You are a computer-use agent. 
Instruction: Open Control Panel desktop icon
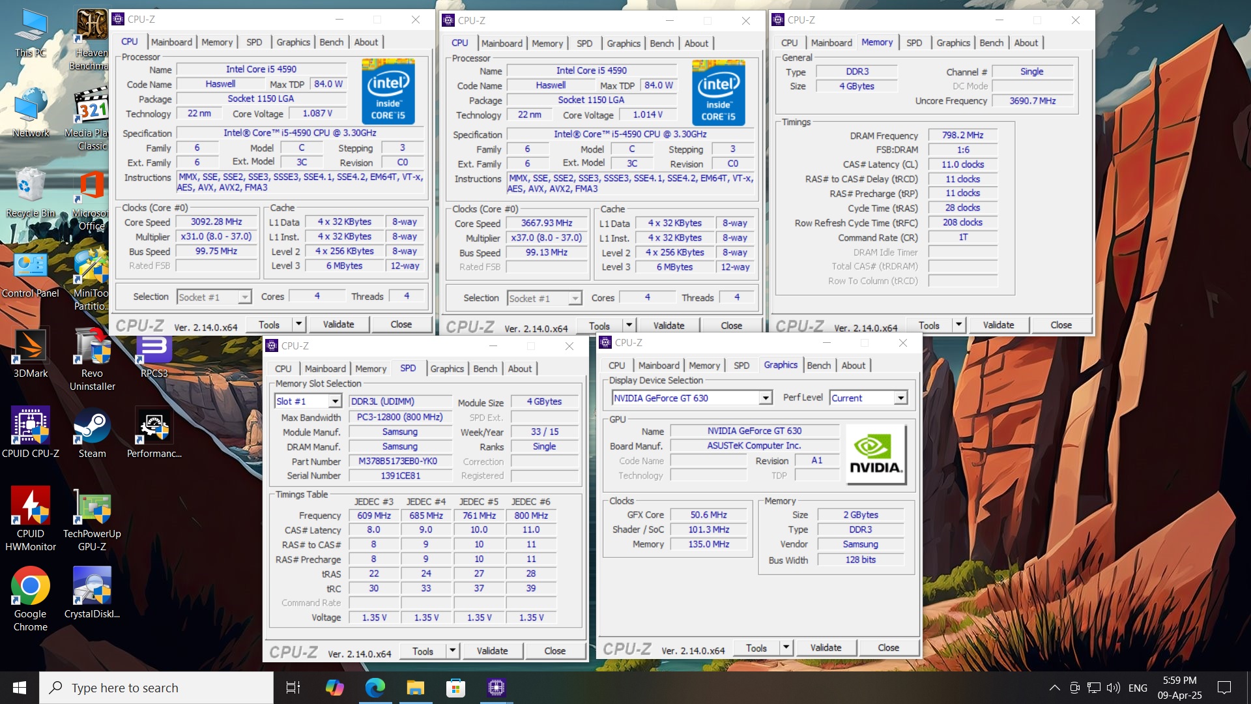point(31,274)
